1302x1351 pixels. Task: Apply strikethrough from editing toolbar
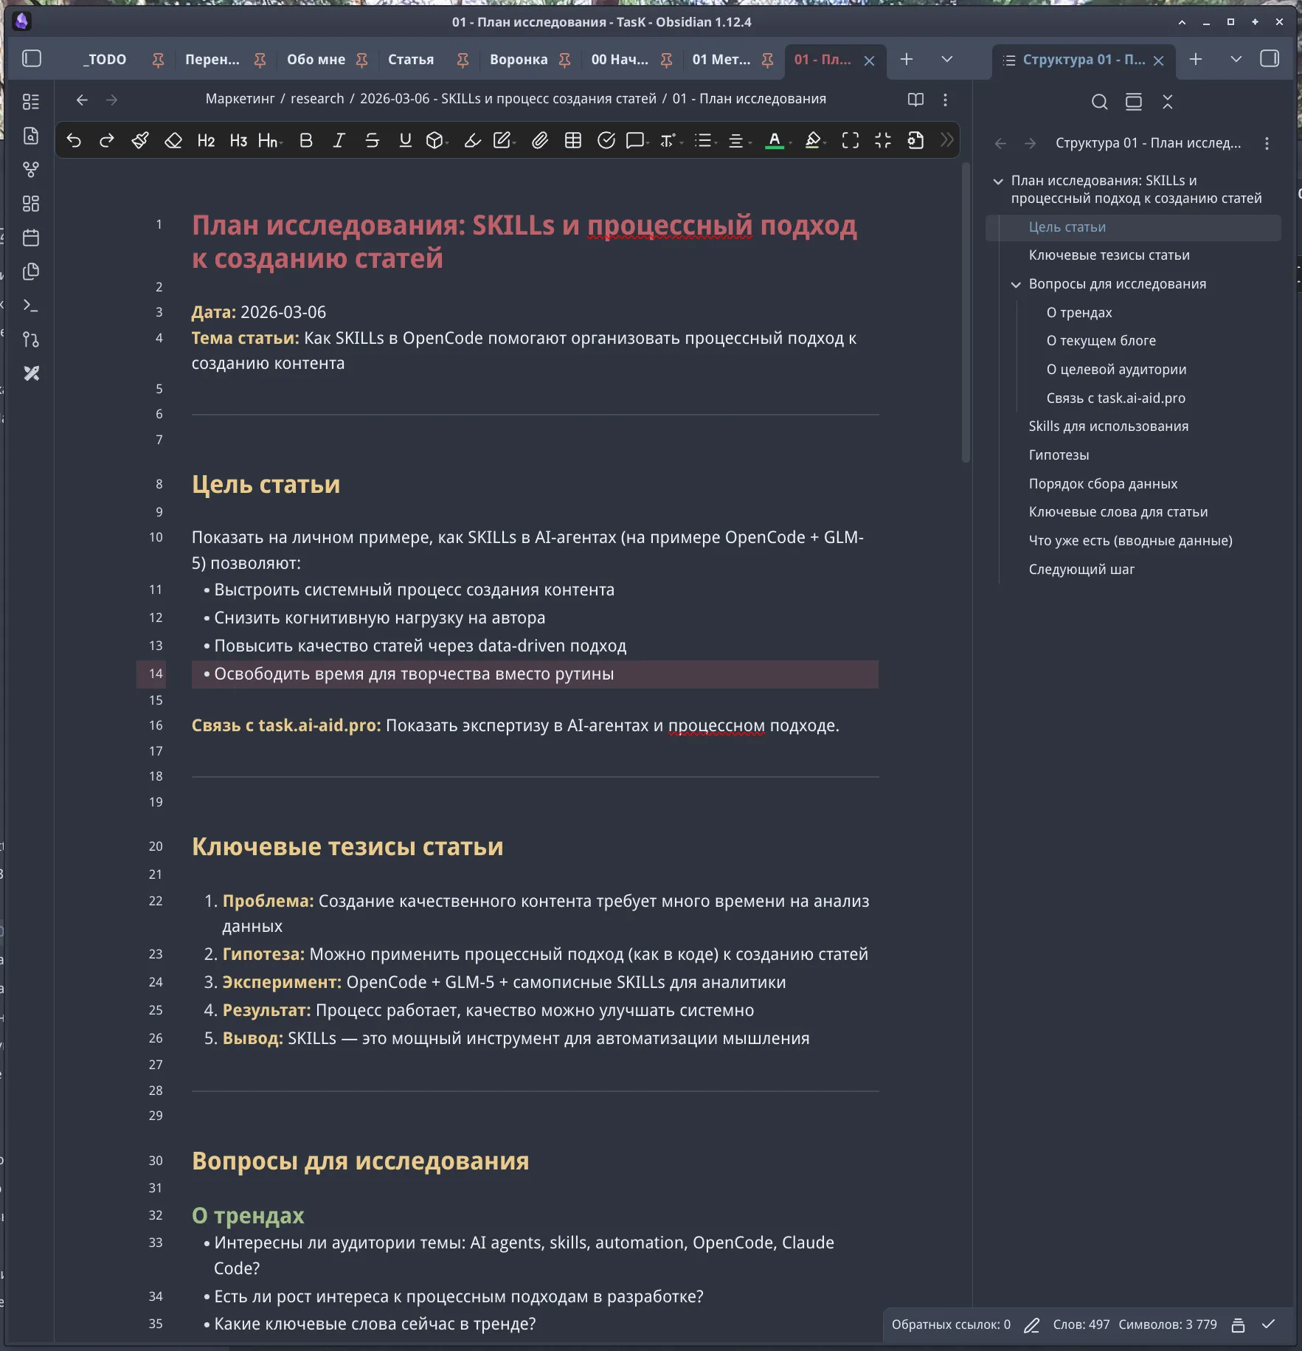pyautogui.click(x=372, y=140)
